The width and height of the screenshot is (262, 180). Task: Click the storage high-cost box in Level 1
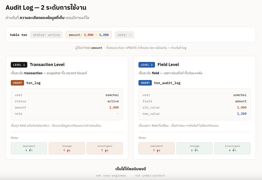(67, 148)
